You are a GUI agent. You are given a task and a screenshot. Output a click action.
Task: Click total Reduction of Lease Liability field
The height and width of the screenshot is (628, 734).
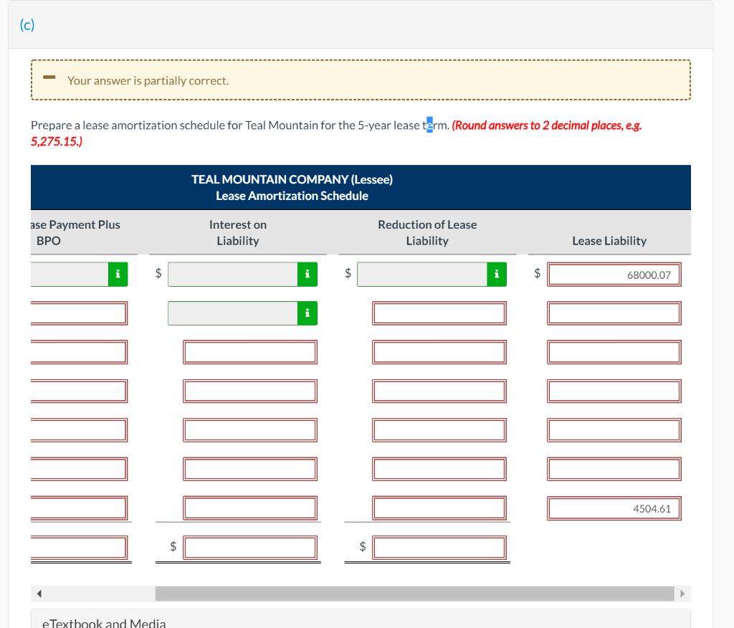tap(439, 548)
